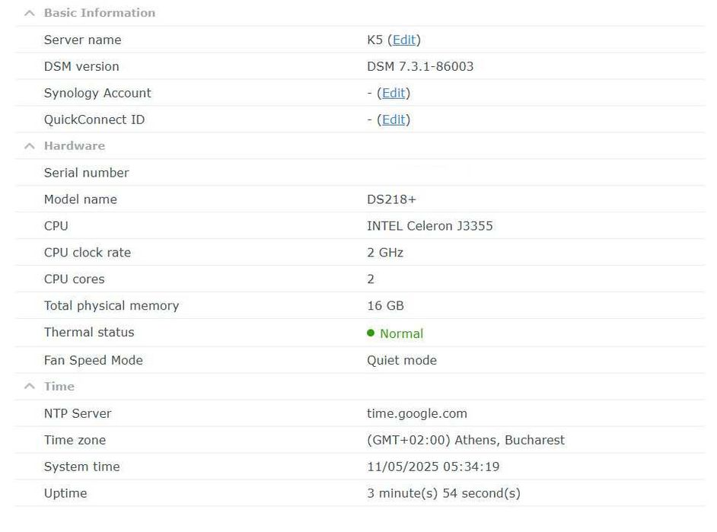The height and width of the screenshot is (532, 717).
Task: Open the Edit link for server name K5
Action: (x=404, y=40)
